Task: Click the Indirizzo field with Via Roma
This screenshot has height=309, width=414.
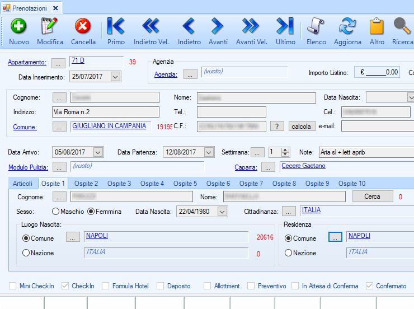Action: 105,112
